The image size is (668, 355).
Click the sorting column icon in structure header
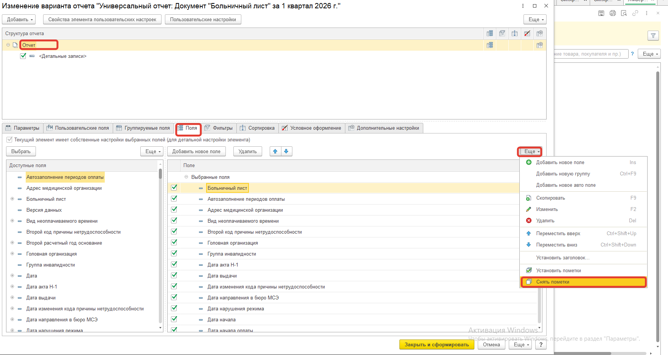pos(514,34)
